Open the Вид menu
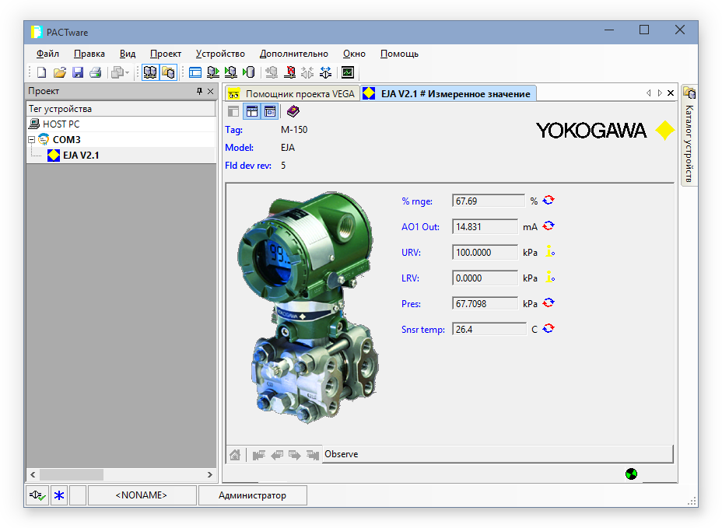The height and width of the screenshot is (528, 722). pos(128,54)
